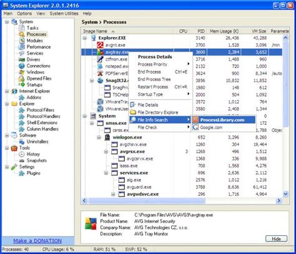Click the Uninstallers icon
Image resolution: width=296 pixels, height=254 pixels.
[x=22, y=142]
